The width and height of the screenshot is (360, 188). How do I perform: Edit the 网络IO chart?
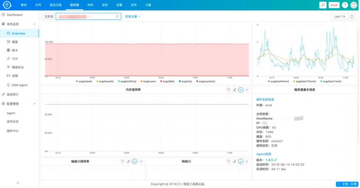coord(234,161)
